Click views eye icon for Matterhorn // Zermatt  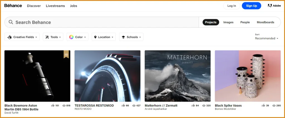pyautogui.click(x=204, y=106)
